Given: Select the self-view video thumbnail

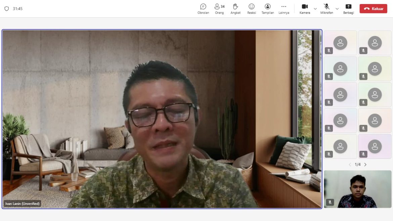Looking at the screenshot, I should [357, 189].
